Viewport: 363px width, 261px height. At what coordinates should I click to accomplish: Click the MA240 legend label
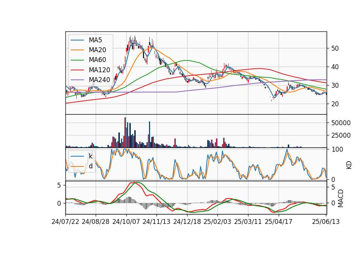tap(99, 80)
